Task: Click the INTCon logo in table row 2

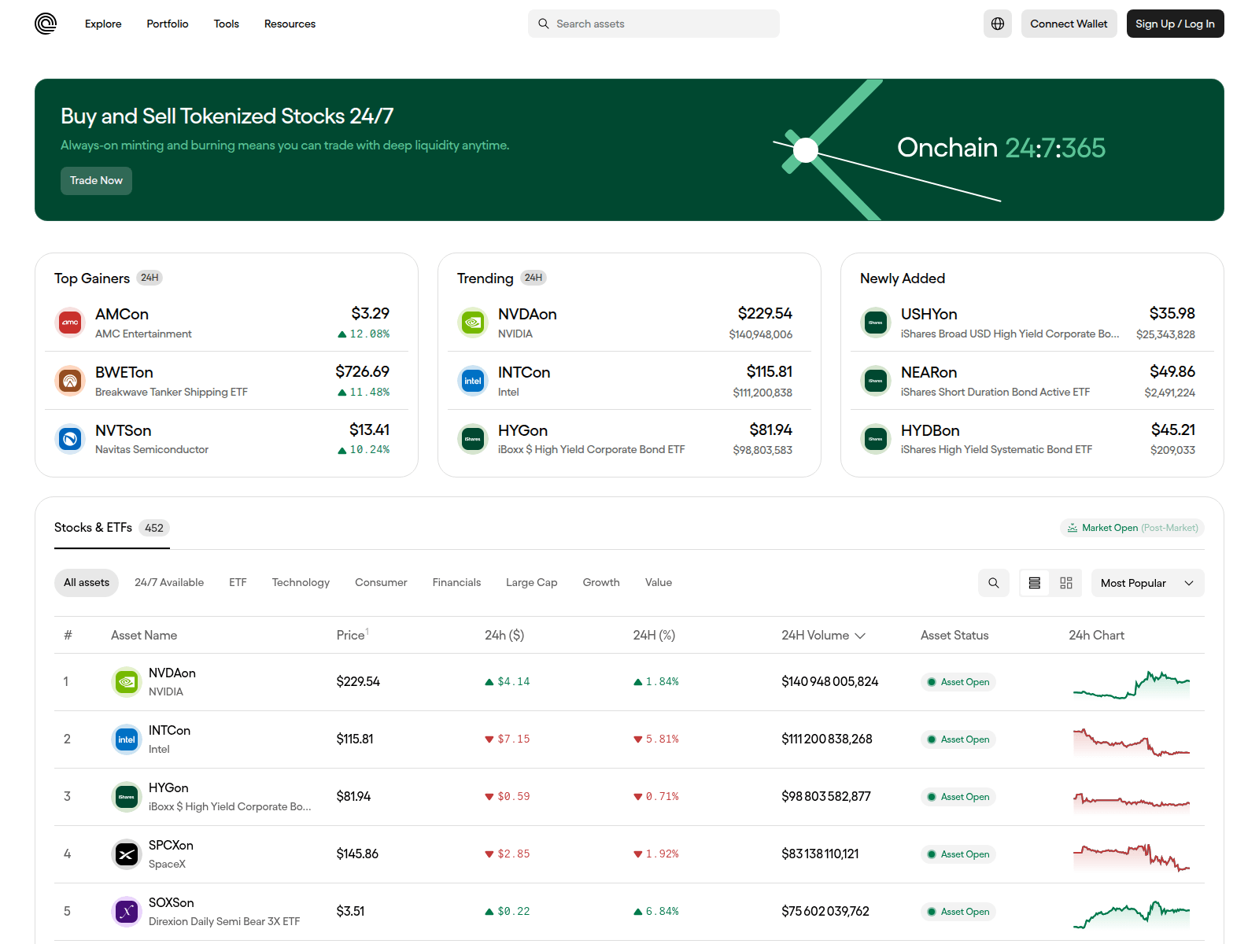Action: pos(127,739)
